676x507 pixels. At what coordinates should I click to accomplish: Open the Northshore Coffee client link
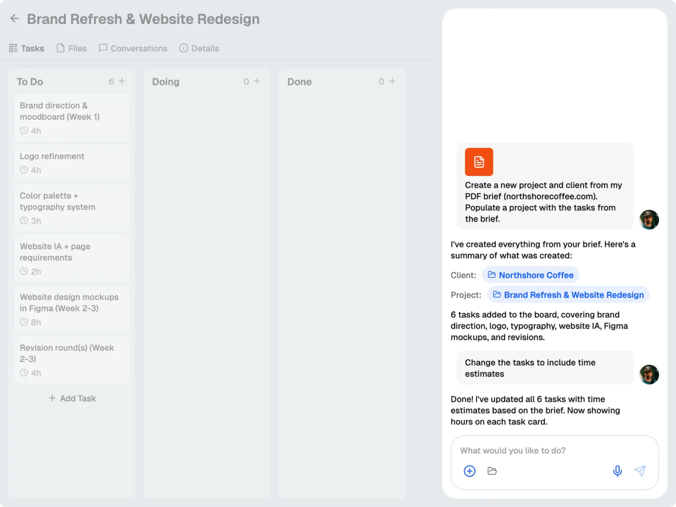536,275
